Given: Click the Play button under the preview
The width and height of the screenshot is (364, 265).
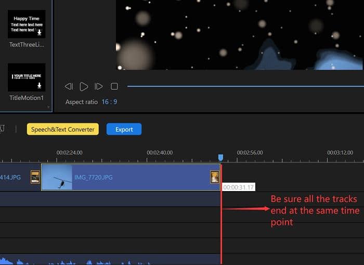Looking at the screenshot, I should (x=84, y=86).
